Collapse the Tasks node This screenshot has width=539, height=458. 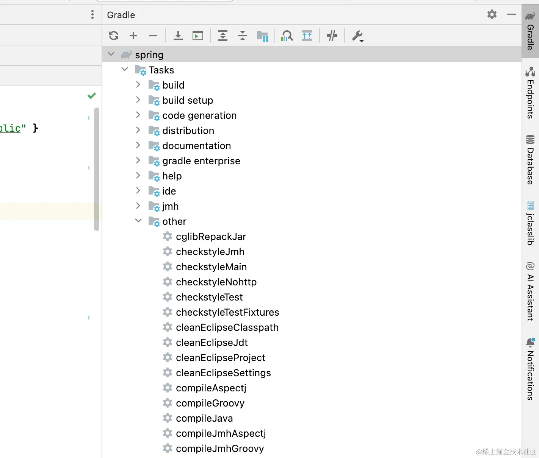(x=125, y=69)
